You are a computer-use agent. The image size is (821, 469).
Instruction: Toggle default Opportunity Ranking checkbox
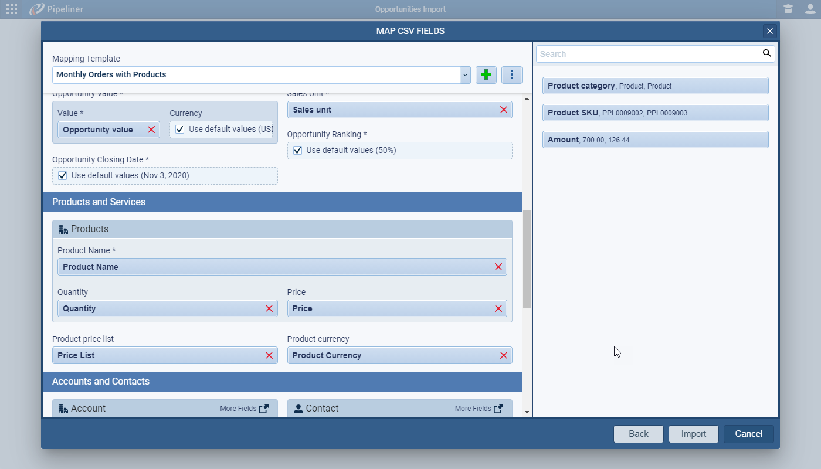click(297, 150)
